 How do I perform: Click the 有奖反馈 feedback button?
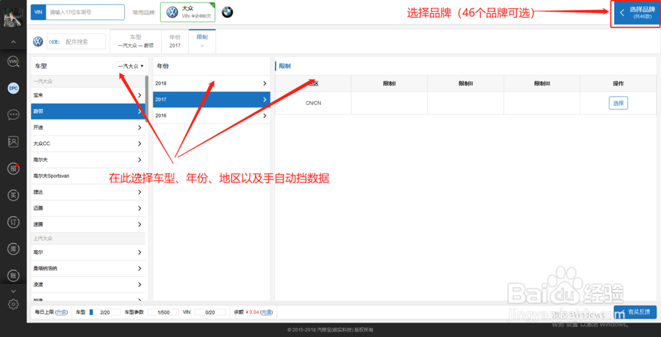click(635, 312)
